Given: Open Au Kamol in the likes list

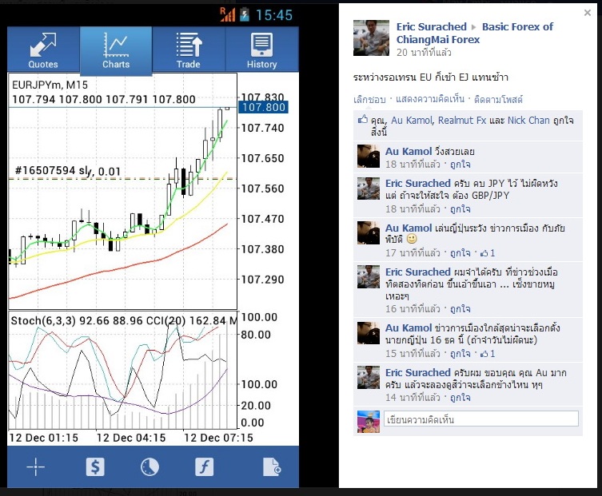Looking at the screenshot, I should tap(412, 121).
